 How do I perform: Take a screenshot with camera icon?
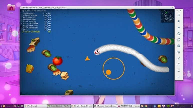tap(179, 46)
